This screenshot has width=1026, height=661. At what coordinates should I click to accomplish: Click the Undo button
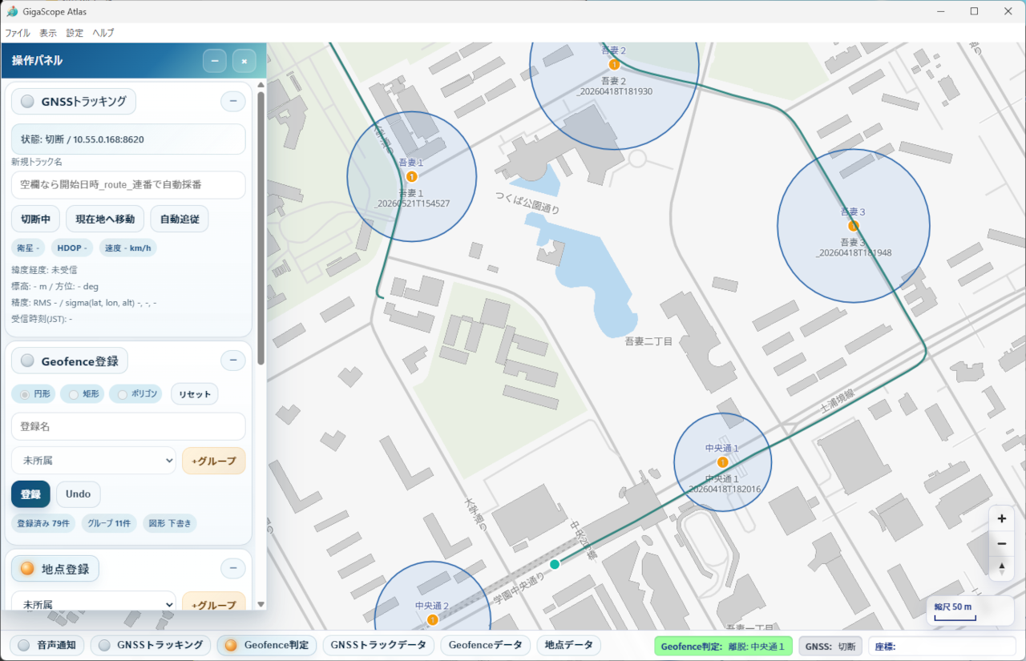pyautogui.click(x=79, y=494)
